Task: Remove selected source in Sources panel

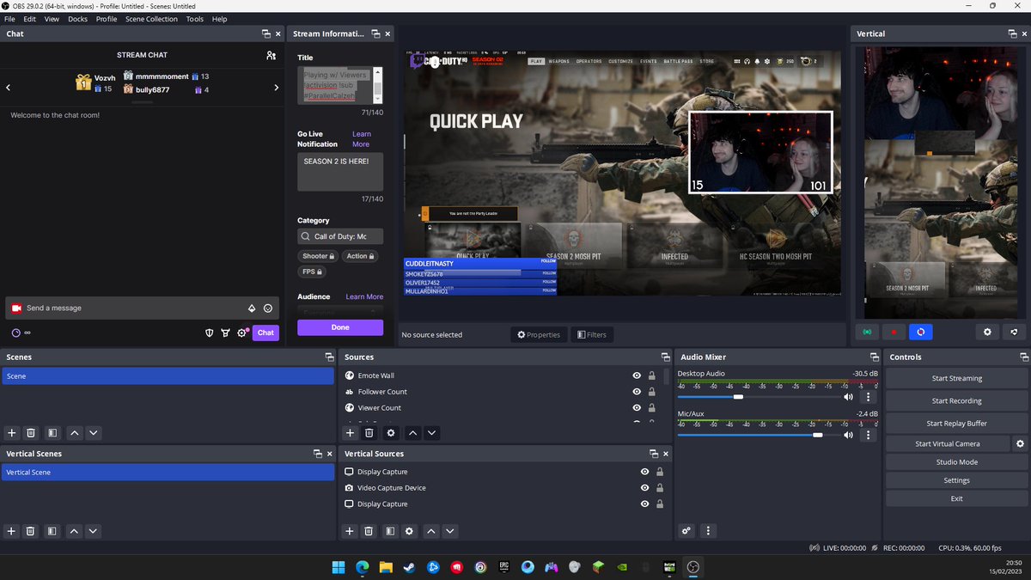Action: pyautogui.click(x=369, y=433)
